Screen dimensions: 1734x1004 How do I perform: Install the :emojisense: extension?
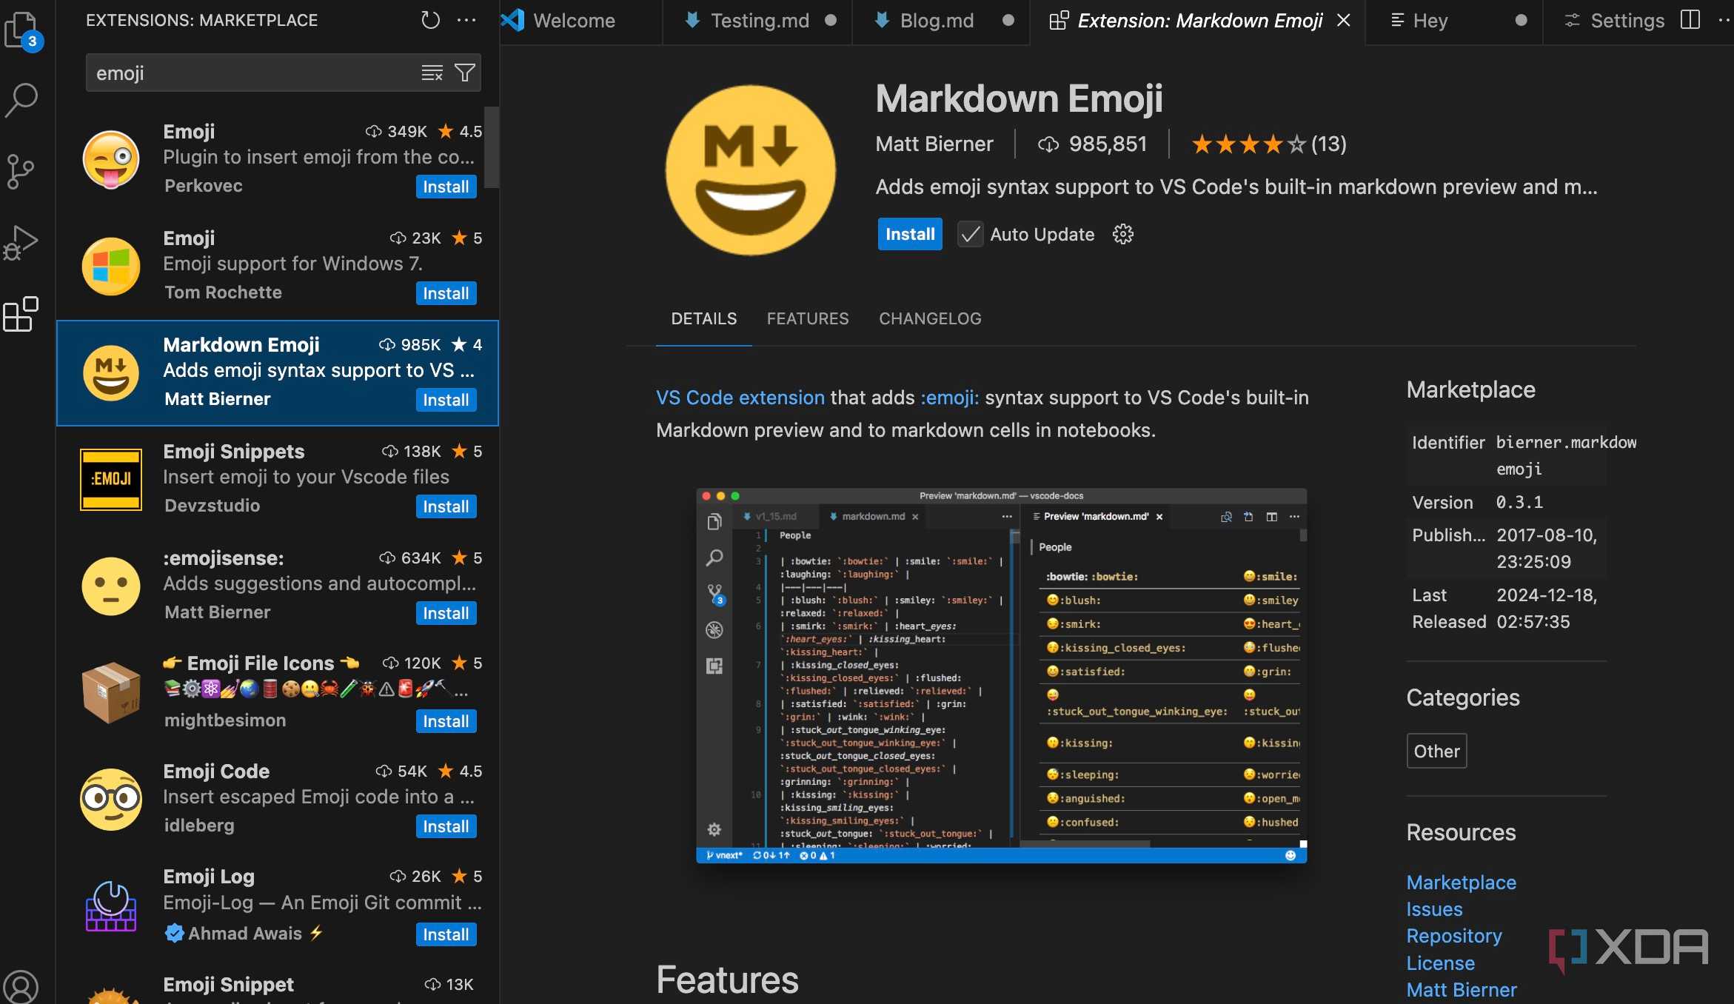click(x=446, y=613)
